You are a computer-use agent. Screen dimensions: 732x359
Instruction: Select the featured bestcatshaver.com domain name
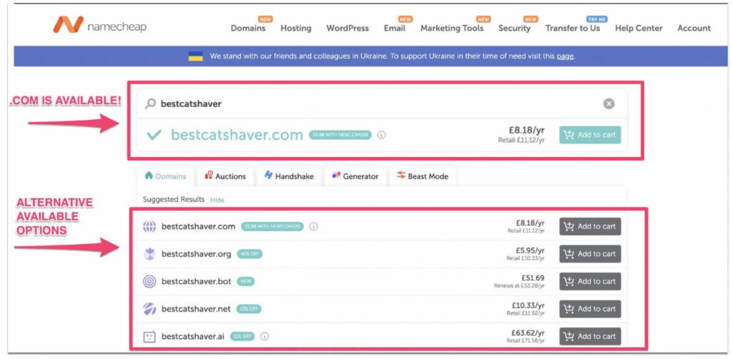pyautogui.click(x=237, y=135)
